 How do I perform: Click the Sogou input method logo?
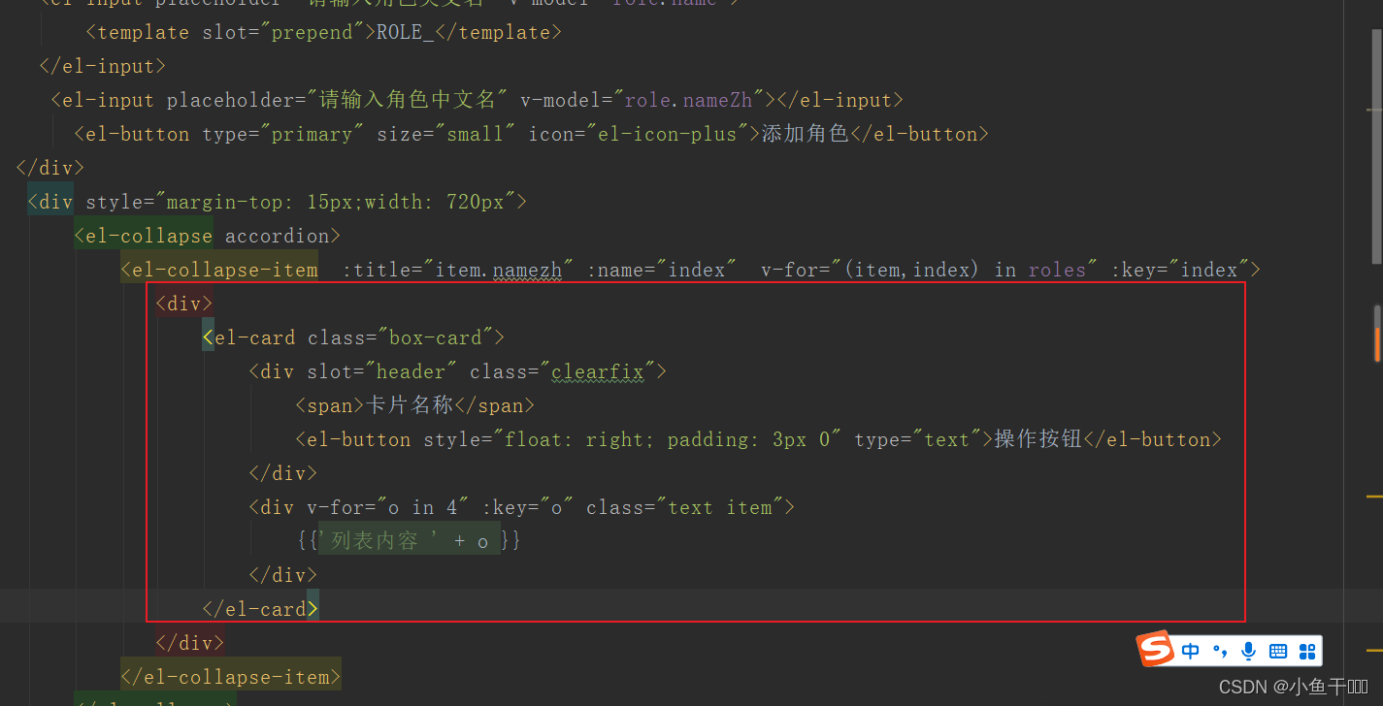[x=1156, y=649]
